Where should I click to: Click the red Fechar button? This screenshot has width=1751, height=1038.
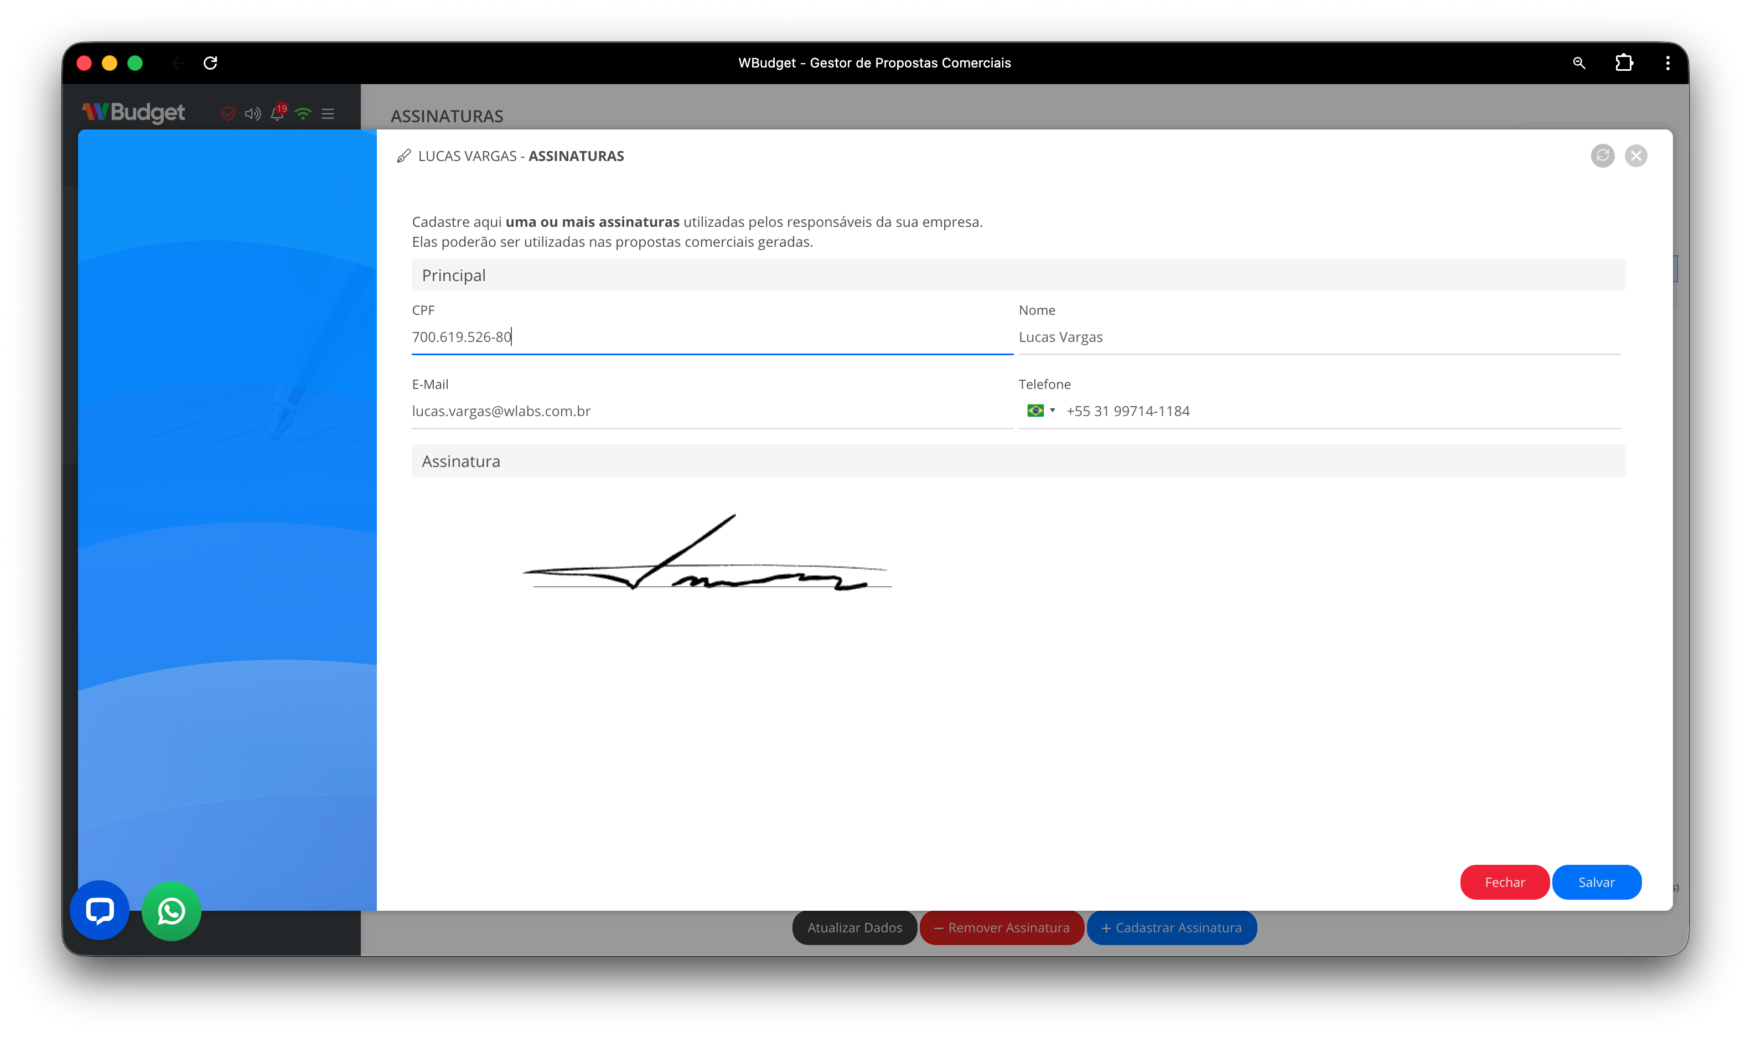click(1504, 882)
